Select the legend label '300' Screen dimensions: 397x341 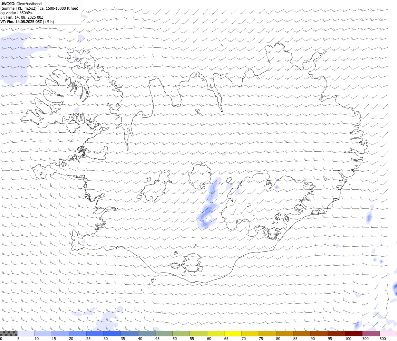(365, 339)
